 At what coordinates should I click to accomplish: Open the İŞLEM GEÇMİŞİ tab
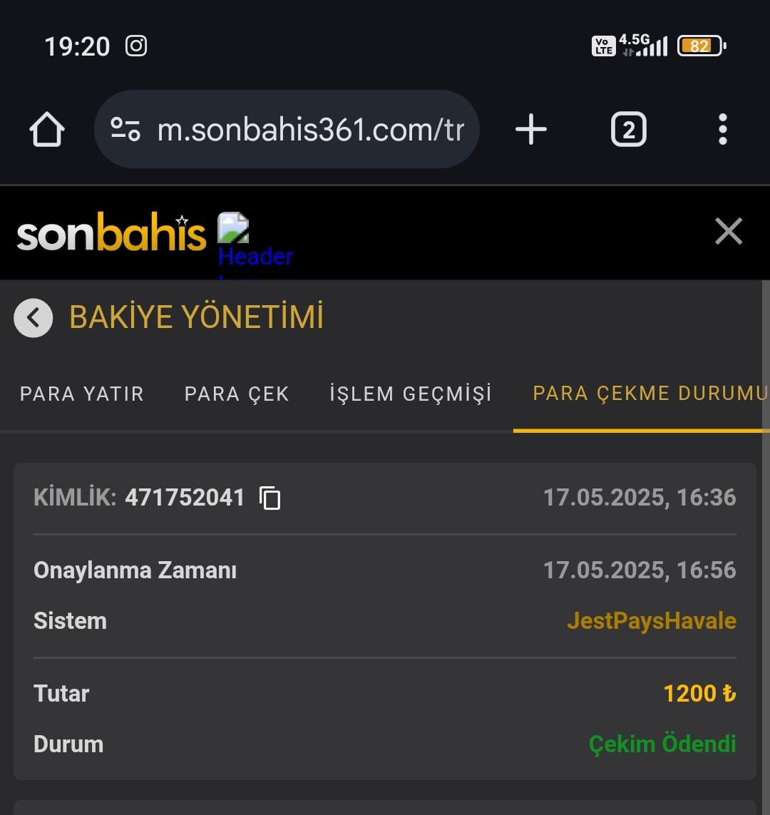pyautogui.click(x=411, y=394)
